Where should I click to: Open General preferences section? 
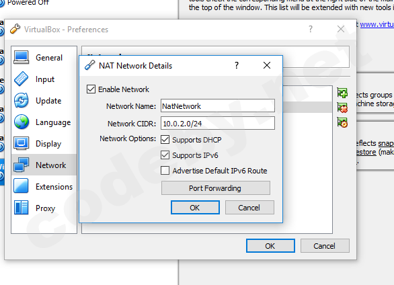point(44,58)
